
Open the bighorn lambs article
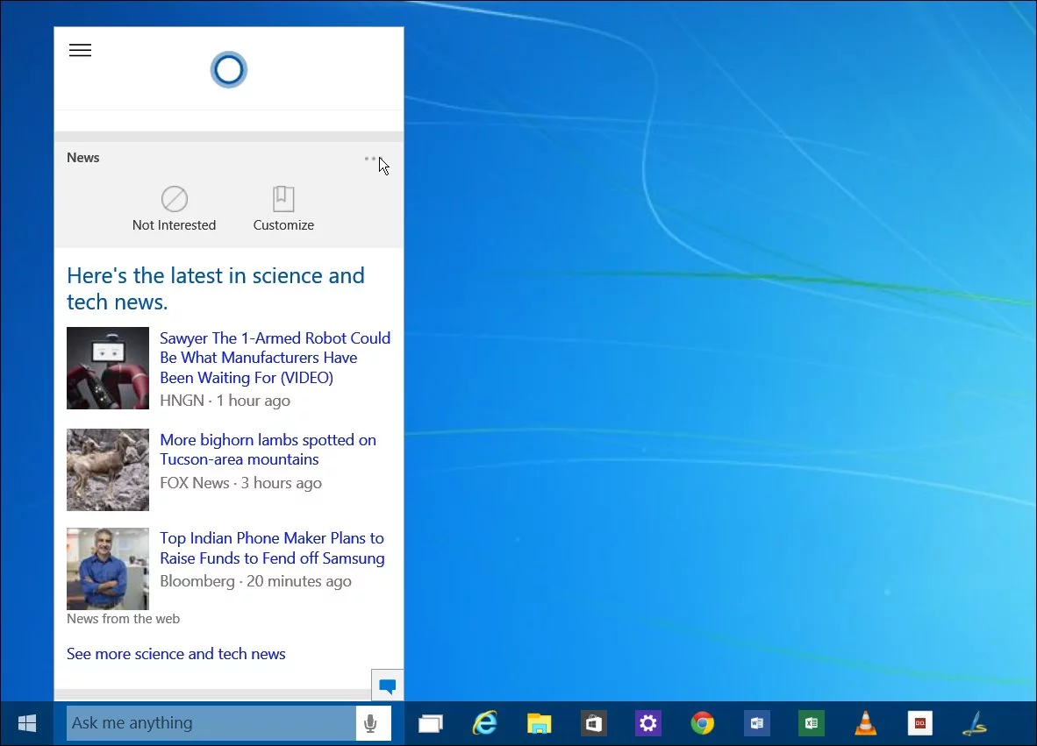click(x=268, y=450)
